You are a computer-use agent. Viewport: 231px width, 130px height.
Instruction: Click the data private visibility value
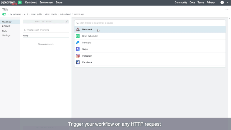pyautogui.click(x=54, y=14)
